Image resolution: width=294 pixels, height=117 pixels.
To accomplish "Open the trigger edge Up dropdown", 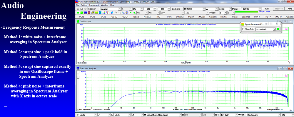I will coord(138,9).
